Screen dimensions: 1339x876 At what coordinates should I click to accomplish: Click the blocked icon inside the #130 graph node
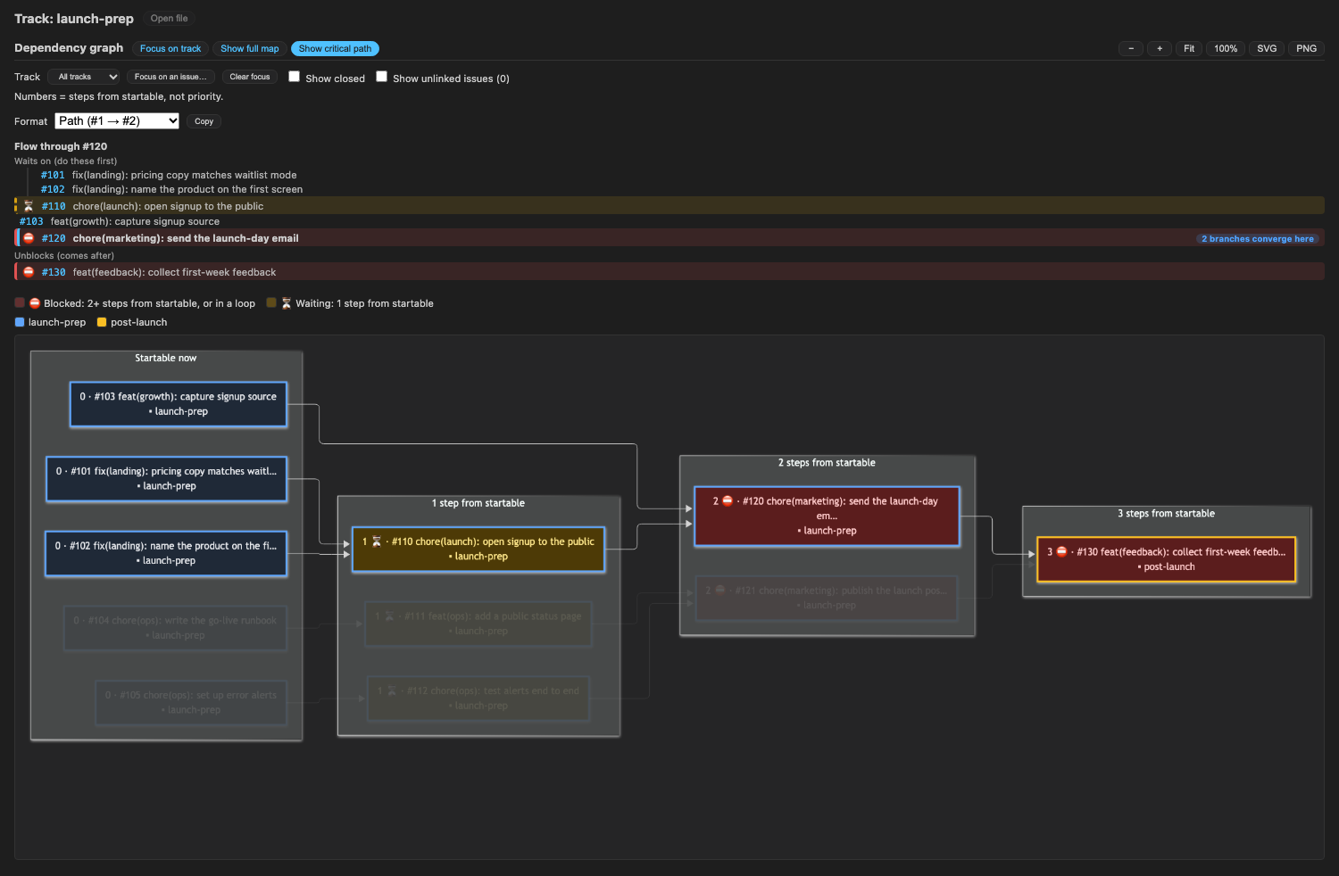[1061, 552]
